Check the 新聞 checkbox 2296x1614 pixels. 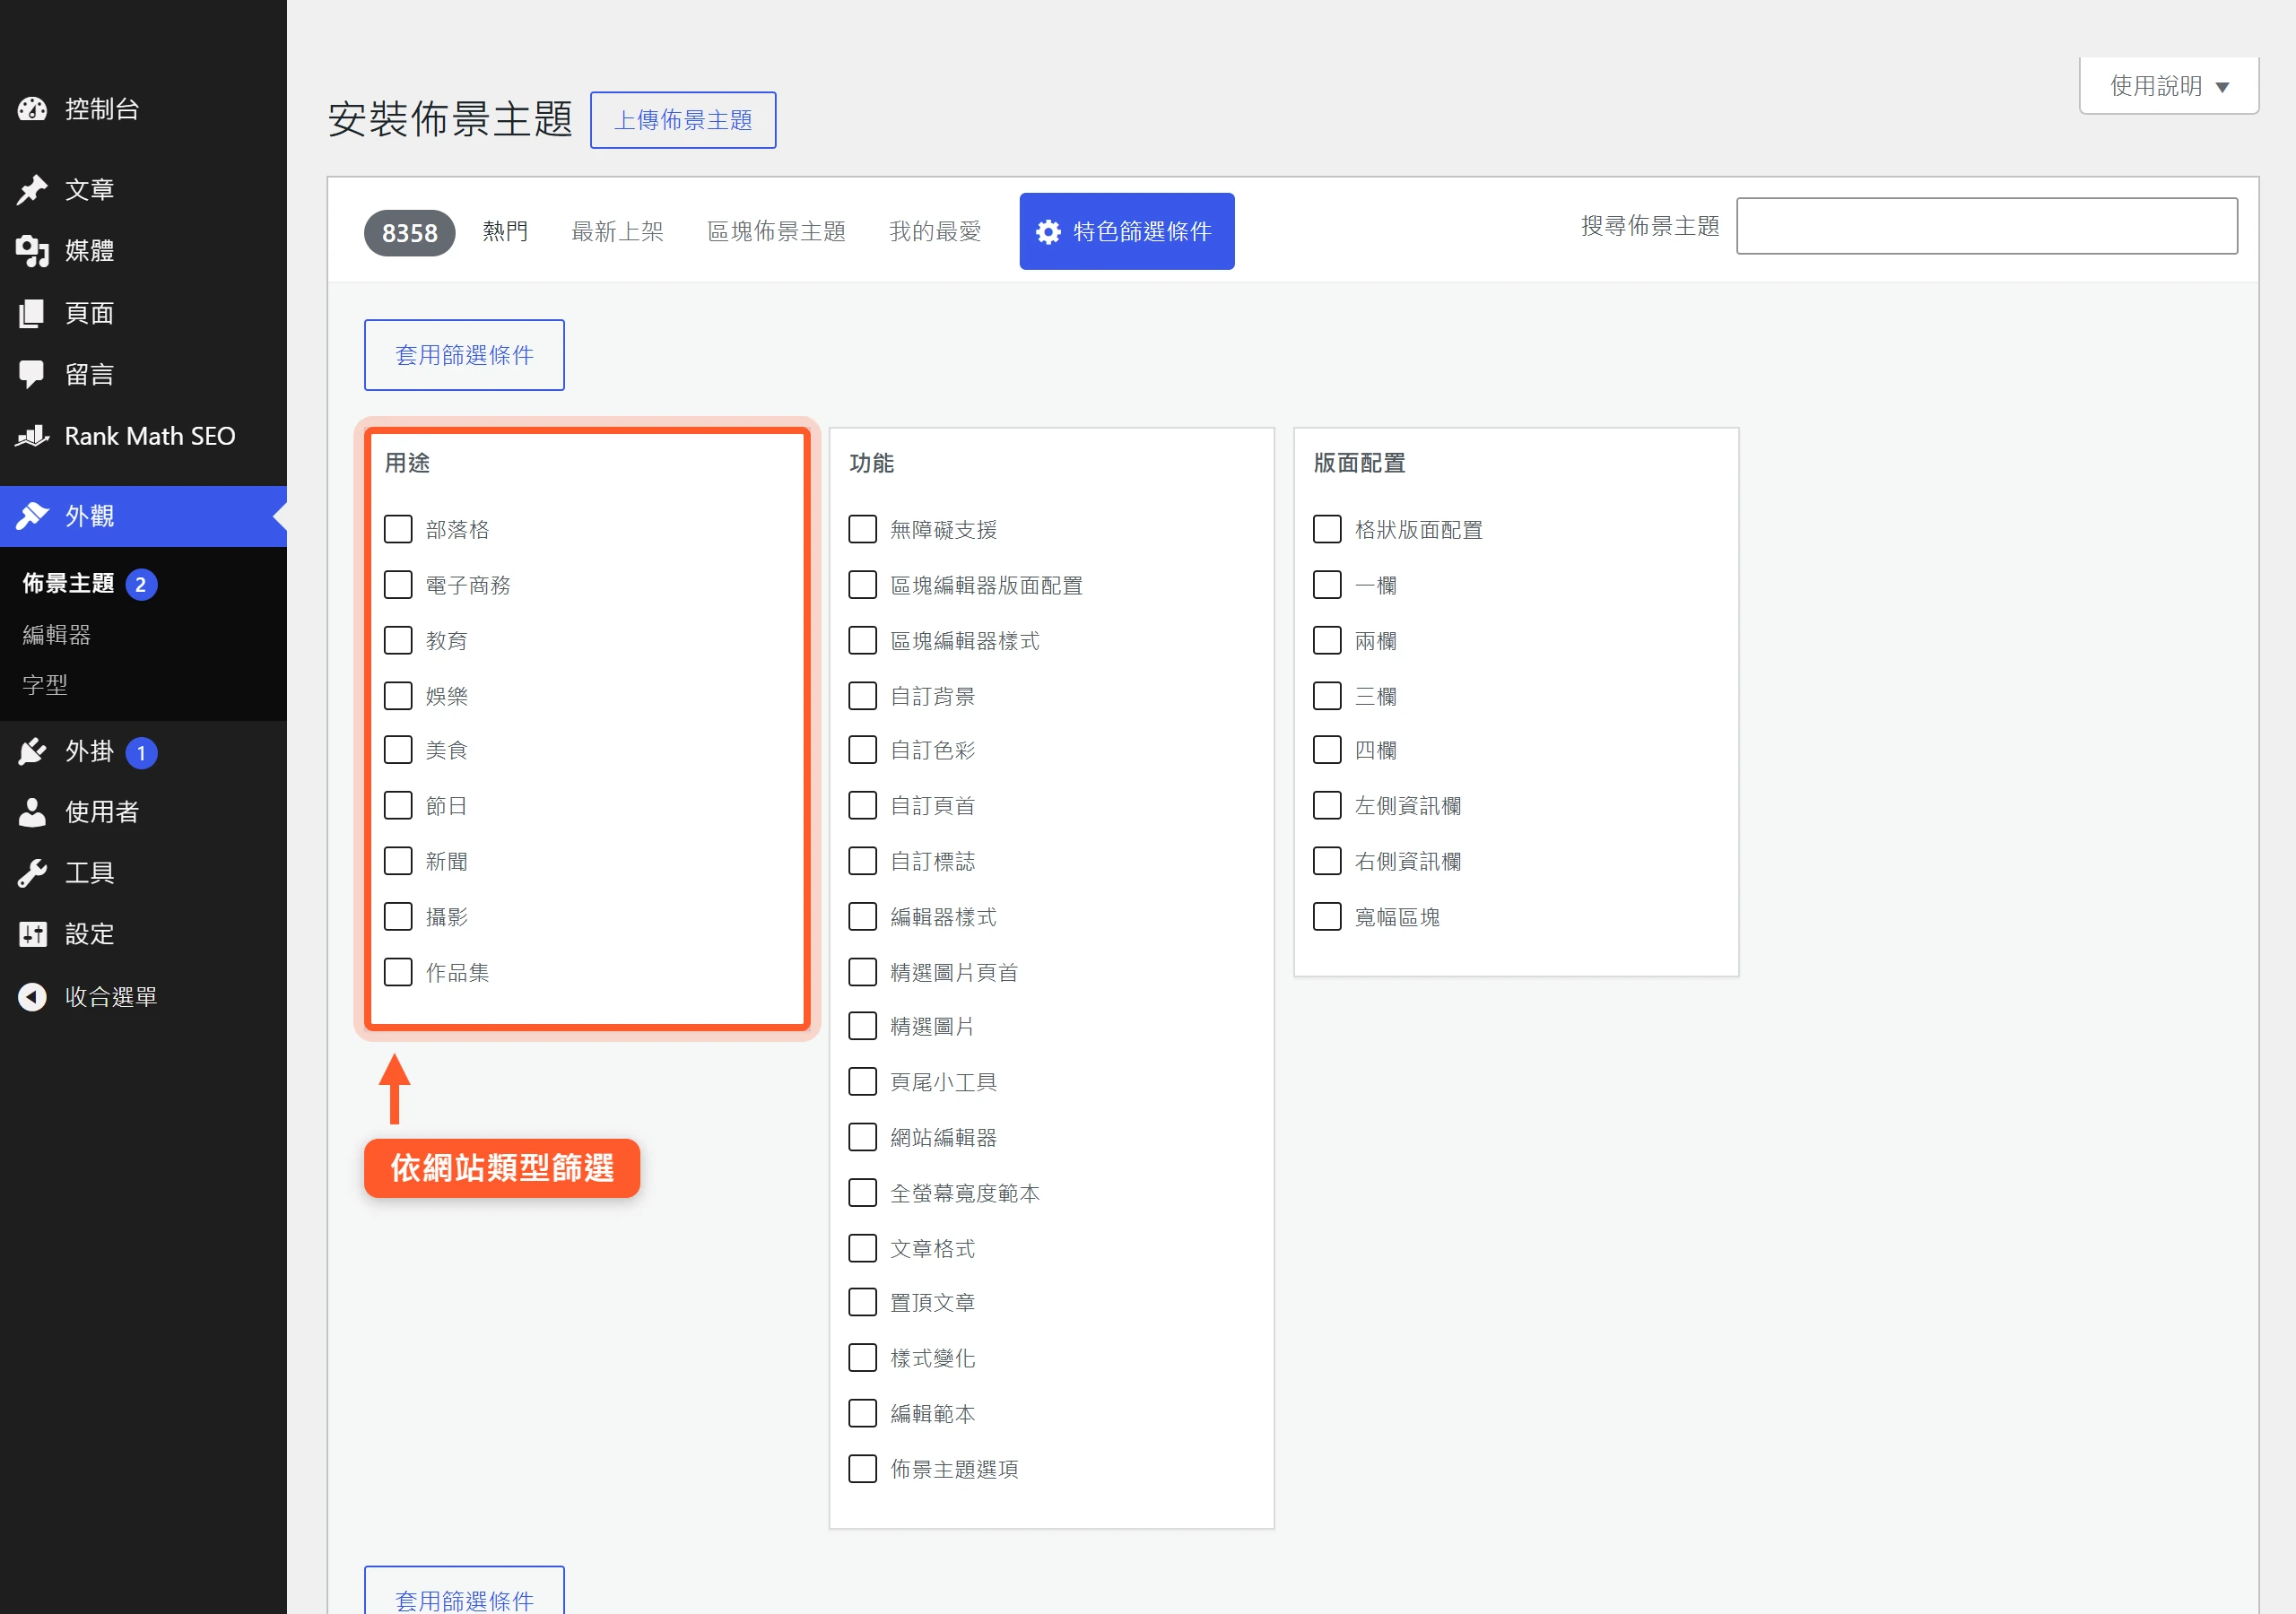coord(398,861)
